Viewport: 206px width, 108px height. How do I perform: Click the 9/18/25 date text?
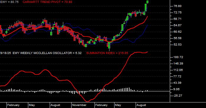pos(5,53)
